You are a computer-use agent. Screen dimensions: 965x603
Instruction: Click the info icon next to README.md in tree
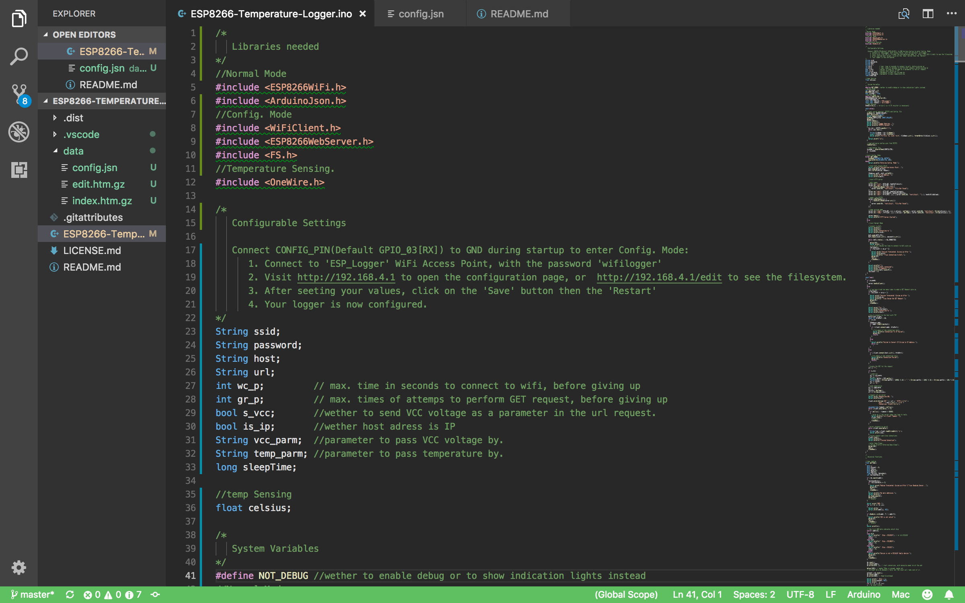point(54,267)
